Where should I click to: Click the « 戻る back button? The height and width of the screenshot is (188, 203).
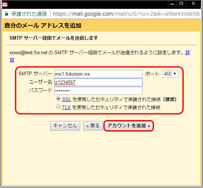point(93,126)
